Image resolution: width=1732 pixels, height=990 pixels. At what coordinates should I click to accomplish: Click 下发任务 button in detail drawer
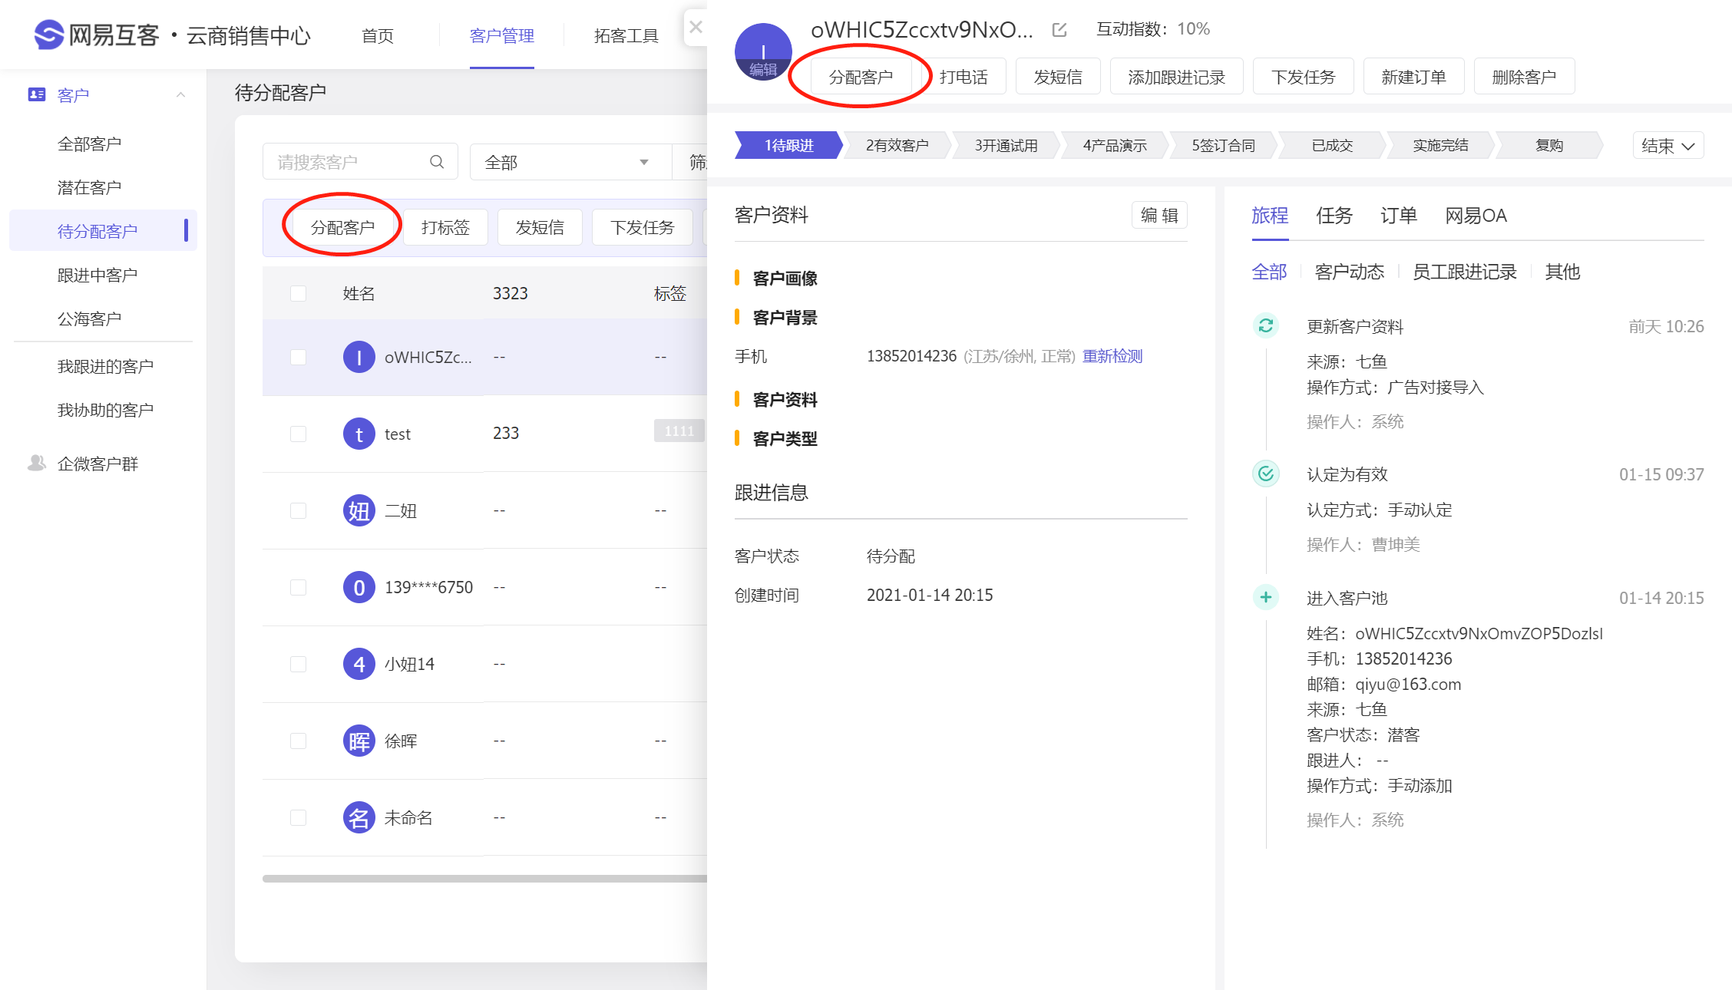(x=1303, y=77)
